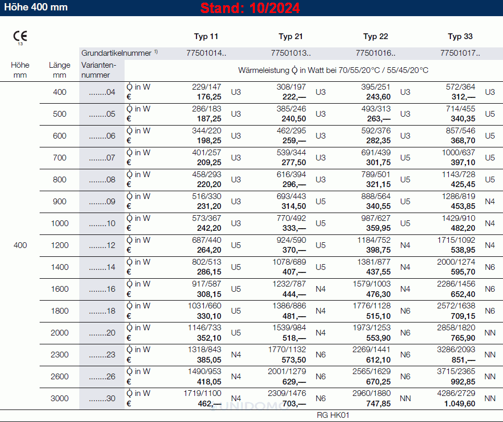Click the 'RG HK01' footer text

(x=333, y=415)
